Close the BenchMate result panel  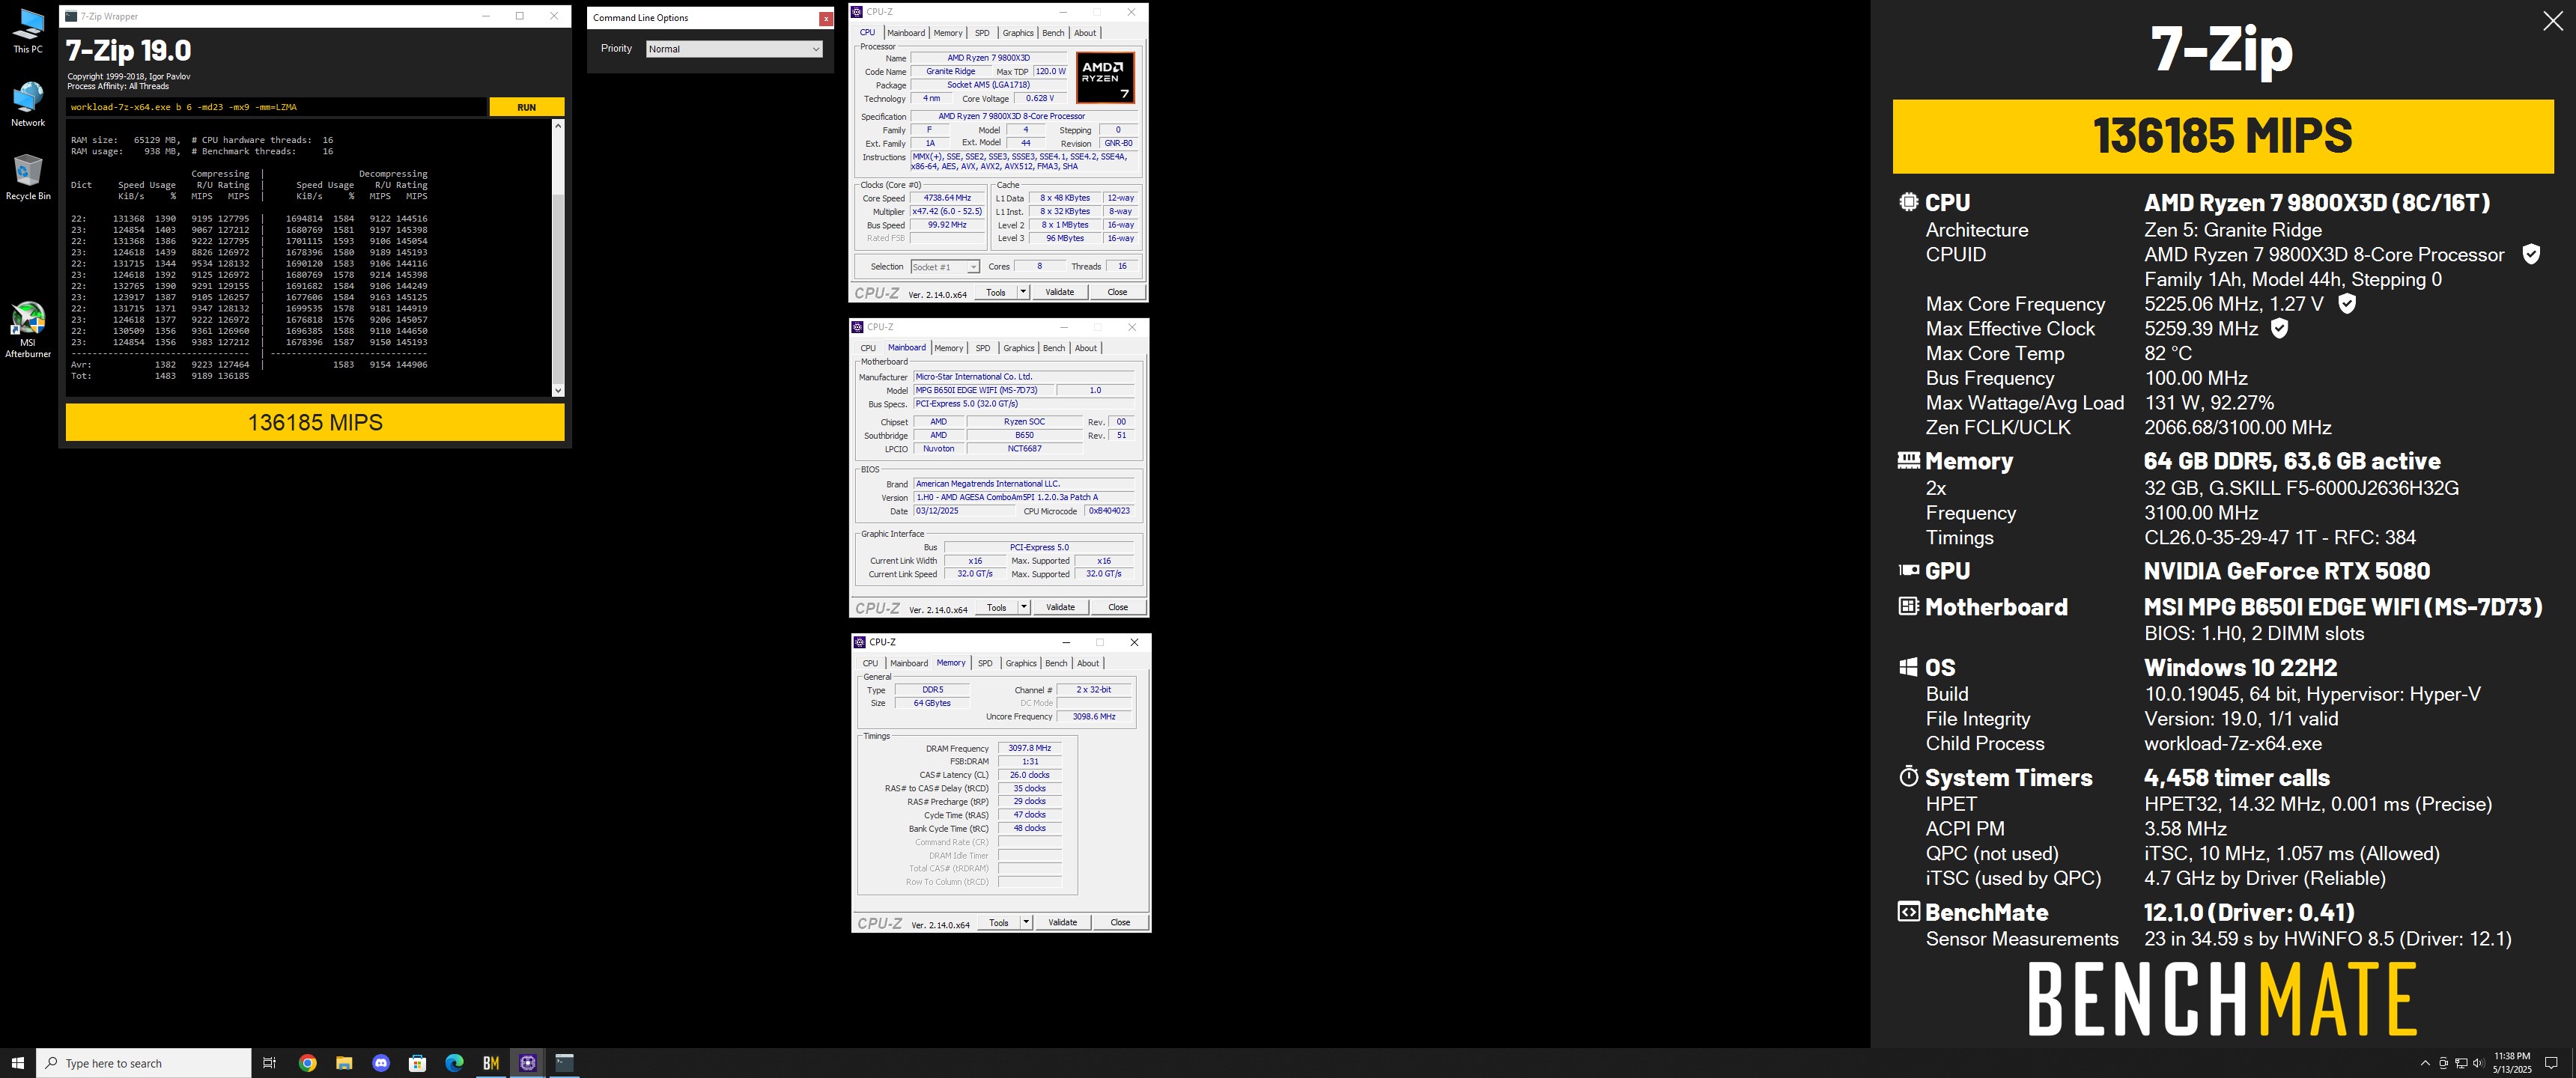(2553, 22)
